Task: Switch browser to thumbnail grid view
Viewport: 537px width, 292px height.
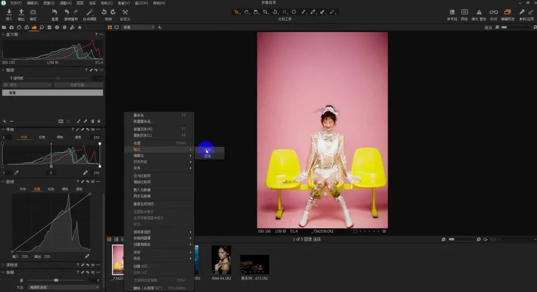Action: [x=109, y=239]
